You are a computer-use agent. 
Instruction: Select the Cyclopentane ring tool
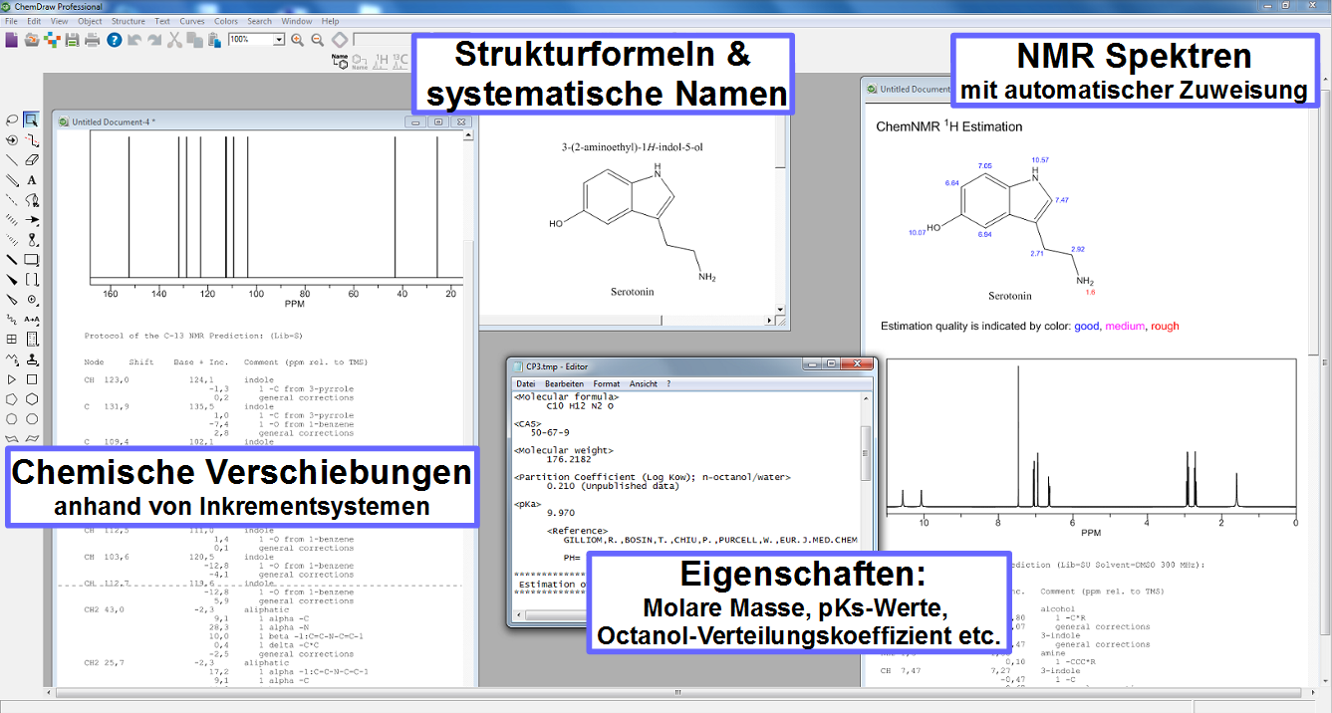(12, 399)
